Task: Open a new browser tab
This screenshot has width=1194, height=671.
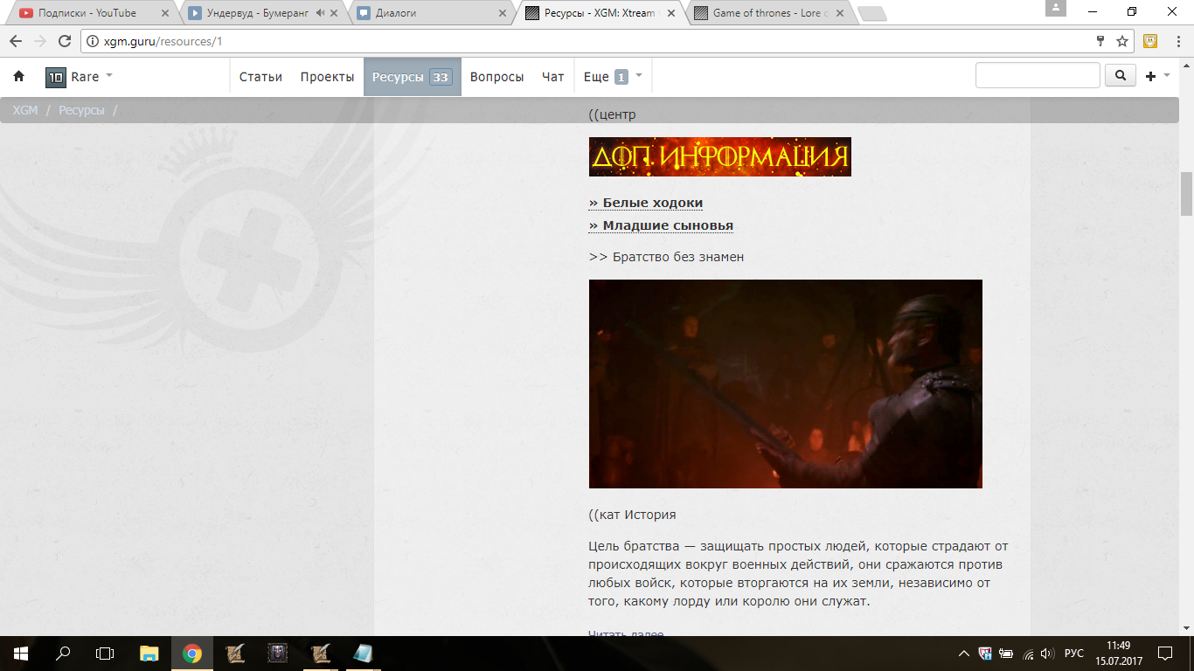Action: point(871,13)
